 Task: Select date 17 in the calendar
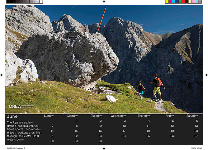pyautogui.click(x=124, y=131)
